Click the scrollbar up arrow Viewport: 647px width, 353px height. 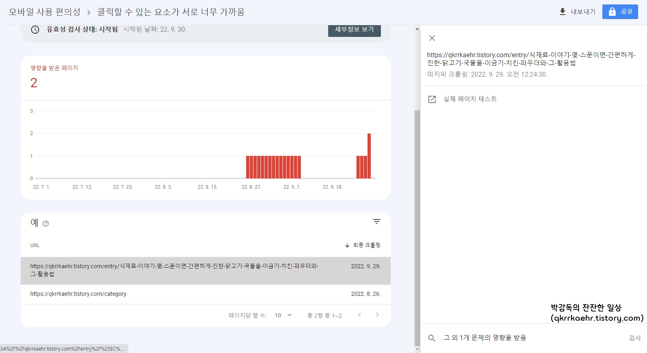[417, 29]
